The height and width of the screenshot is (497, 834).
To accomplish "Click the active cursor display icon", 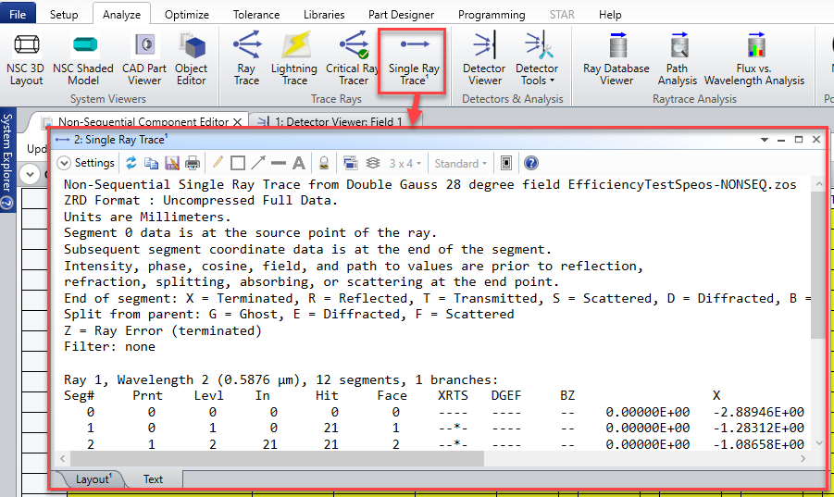I will (506, 163).
